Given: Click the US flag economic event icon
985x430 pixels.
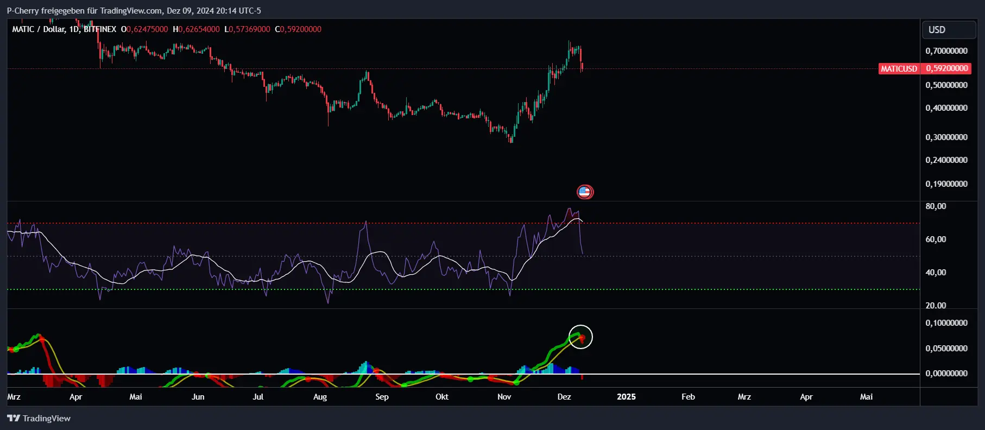Looking at the screenshot, I should (585, 192).
